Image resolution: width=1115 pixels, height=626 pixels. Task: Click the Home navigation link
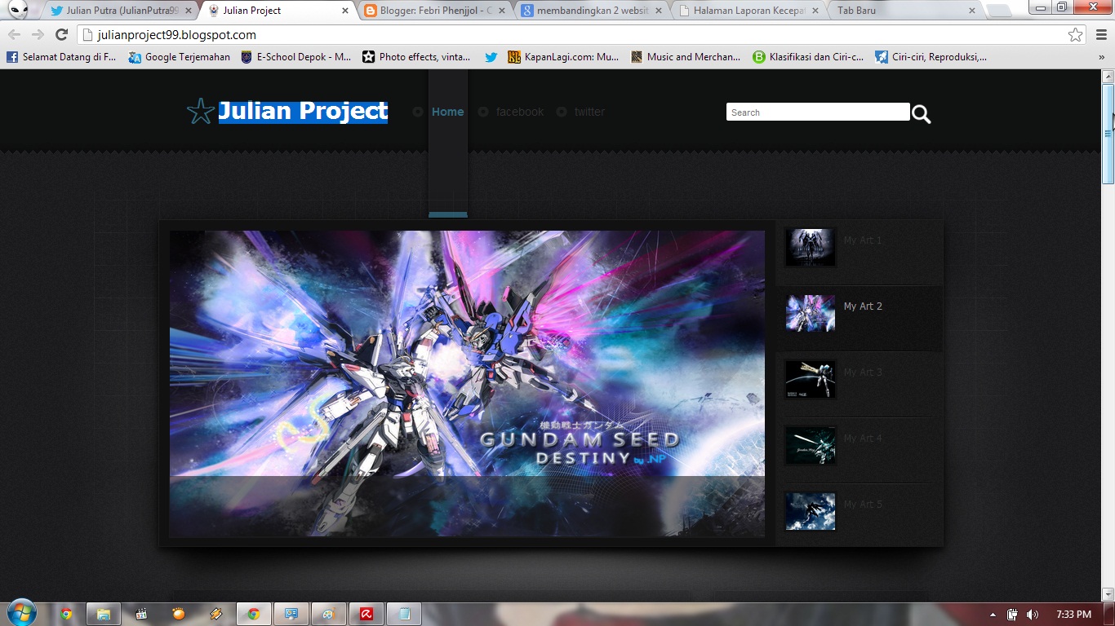(447, 112)
